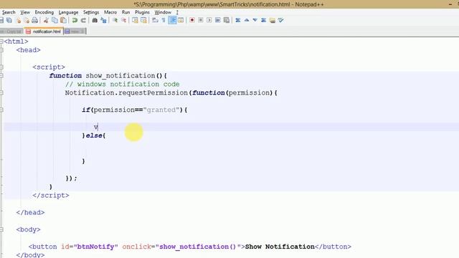Viewport: 459px width, 258px height.
Task: Click the </head> closing tag
Action: [30, 213]
